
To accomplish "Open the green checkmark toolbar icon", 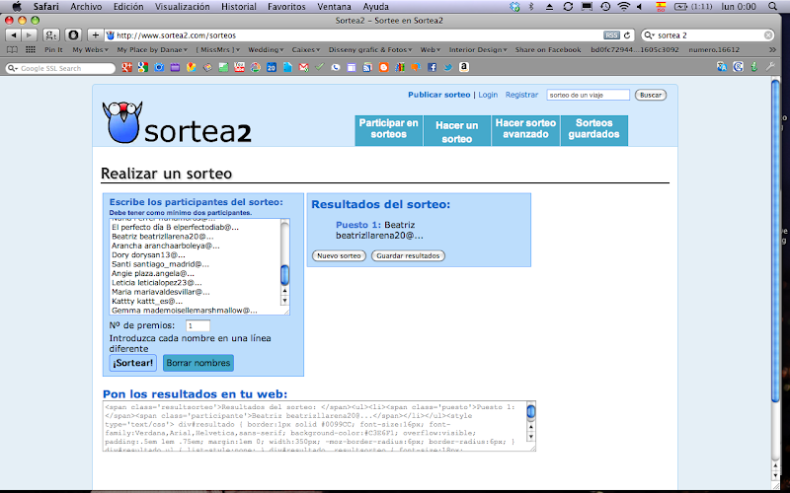I will coord(319,66).
